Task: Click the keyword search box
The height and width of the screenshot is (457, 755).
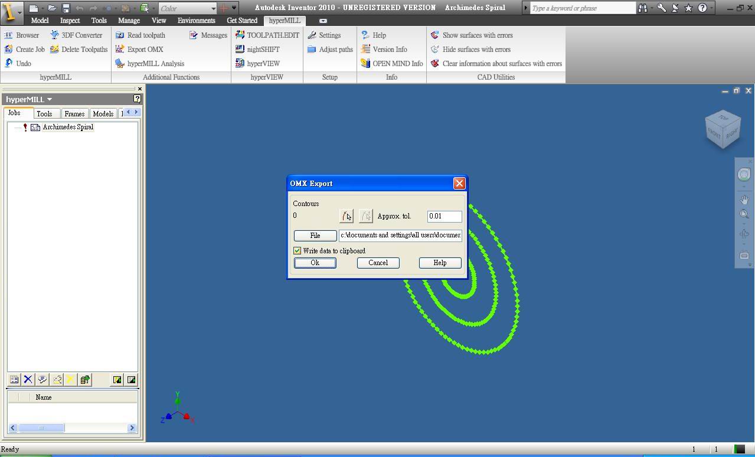Action: 583,8
